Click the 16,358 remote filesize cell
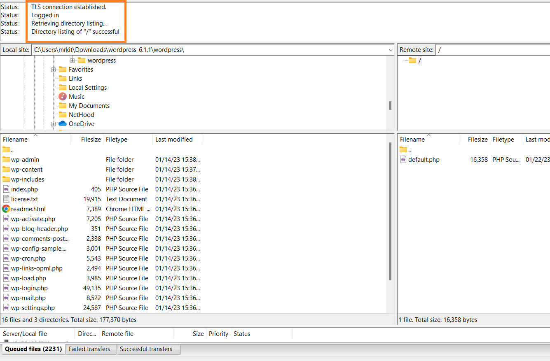Screen dimensions: 550x361 pos(479,160)
